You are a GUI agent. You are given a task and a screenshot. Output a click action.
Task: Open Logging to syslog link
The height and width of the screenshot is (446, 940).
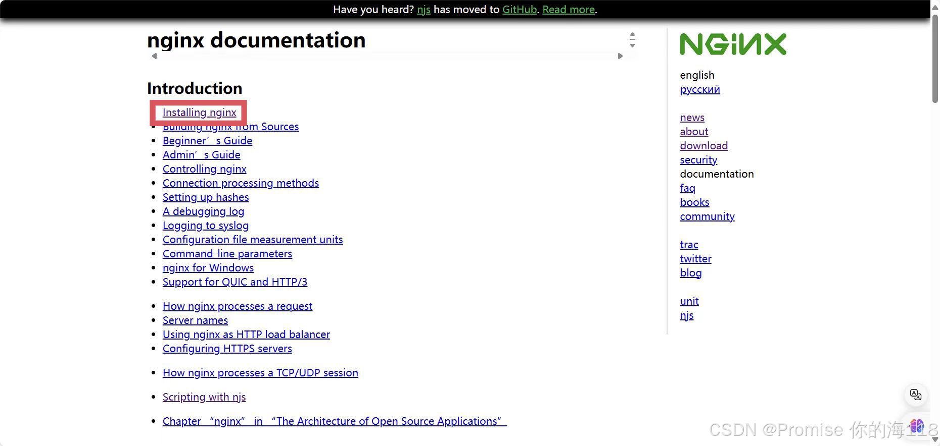click(x=206, y=226)
